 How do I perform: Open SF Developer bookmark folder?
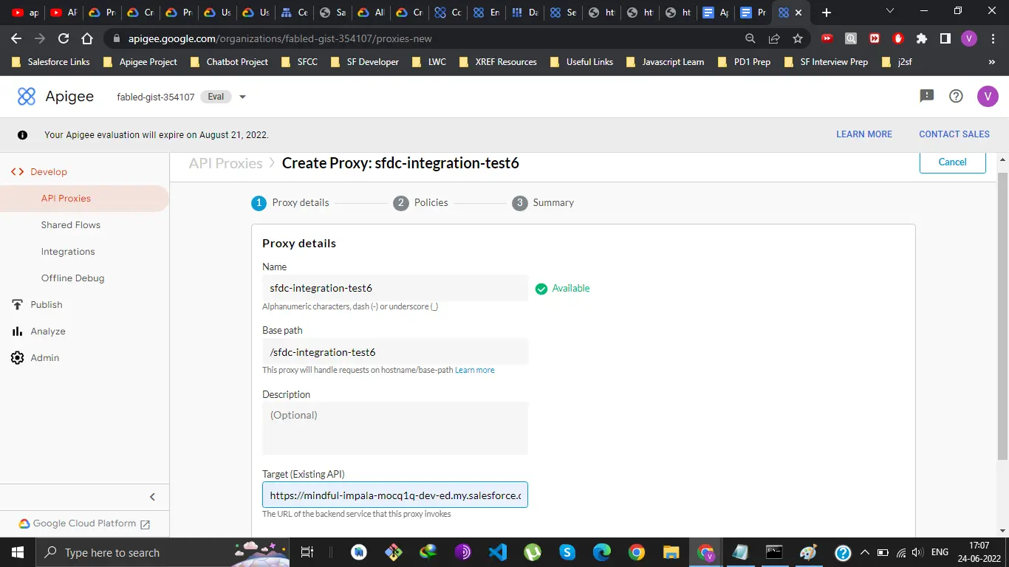[x=365, y=62]
